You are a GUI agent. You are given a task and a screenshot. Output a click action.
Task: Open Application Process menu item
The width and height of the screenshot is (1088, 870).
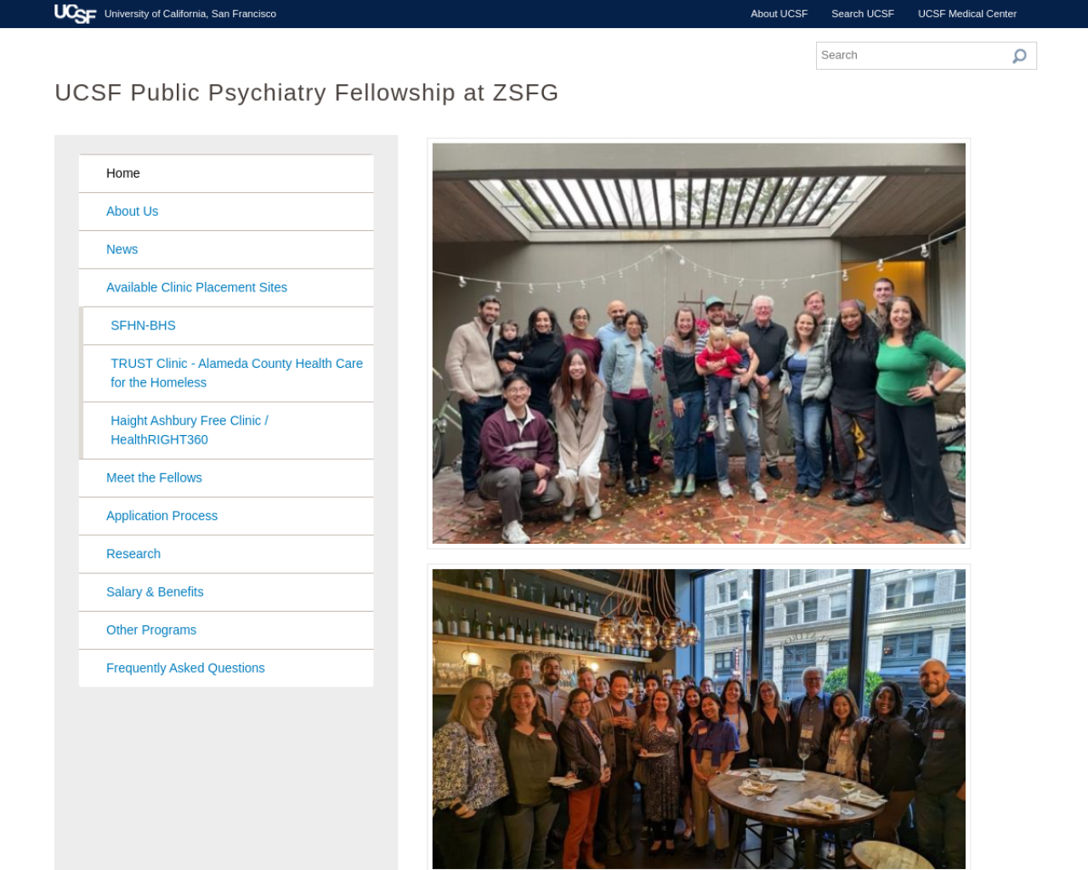[226, 516]
